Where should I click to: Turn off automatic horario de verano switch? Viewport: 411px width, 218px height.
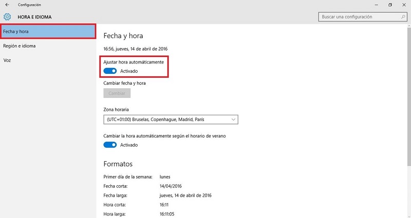[110, 145]
